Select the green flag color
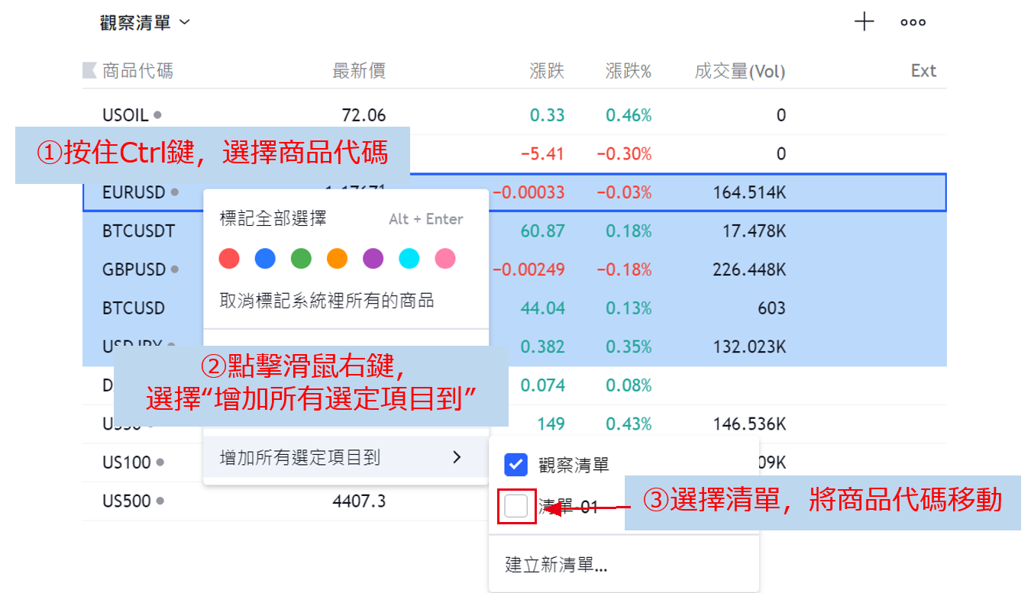The width and height of the screenshot is (1031, 593). 301,259
